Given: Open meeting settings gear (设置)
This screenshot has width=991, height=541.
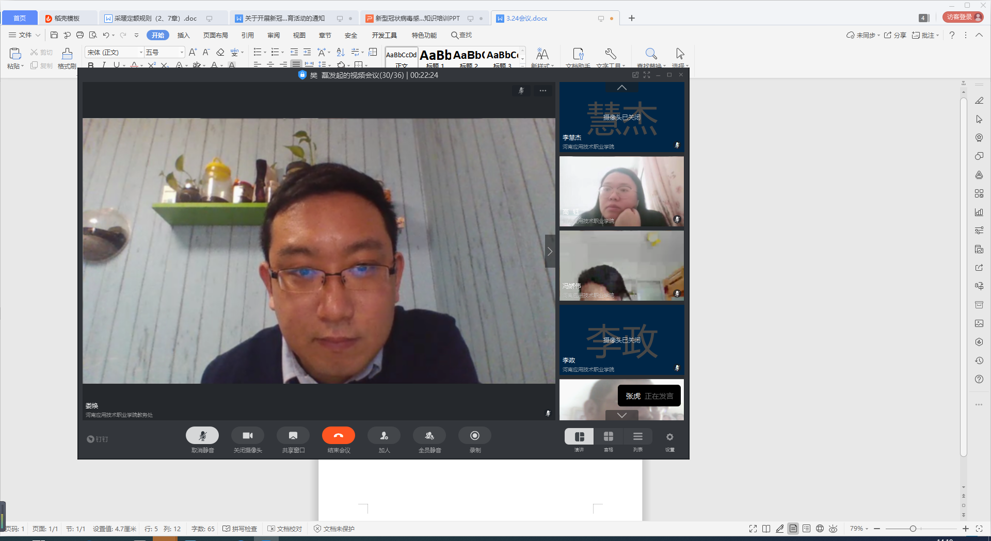Looking at the screenshot, I should 669,437.
